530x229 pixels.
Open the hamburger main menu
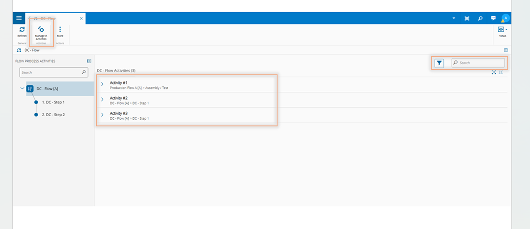tap(19, 18)
